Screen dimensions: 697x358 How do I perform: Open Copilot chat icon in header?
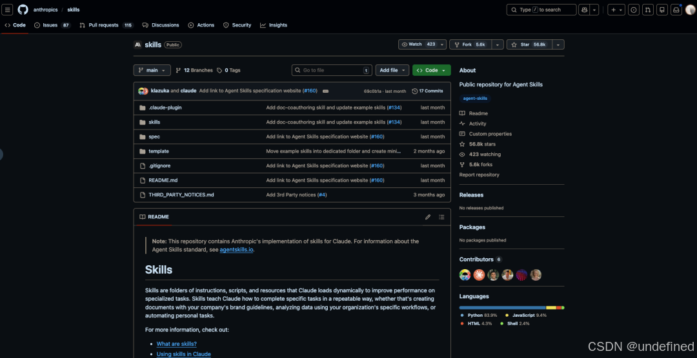[584, 9]
